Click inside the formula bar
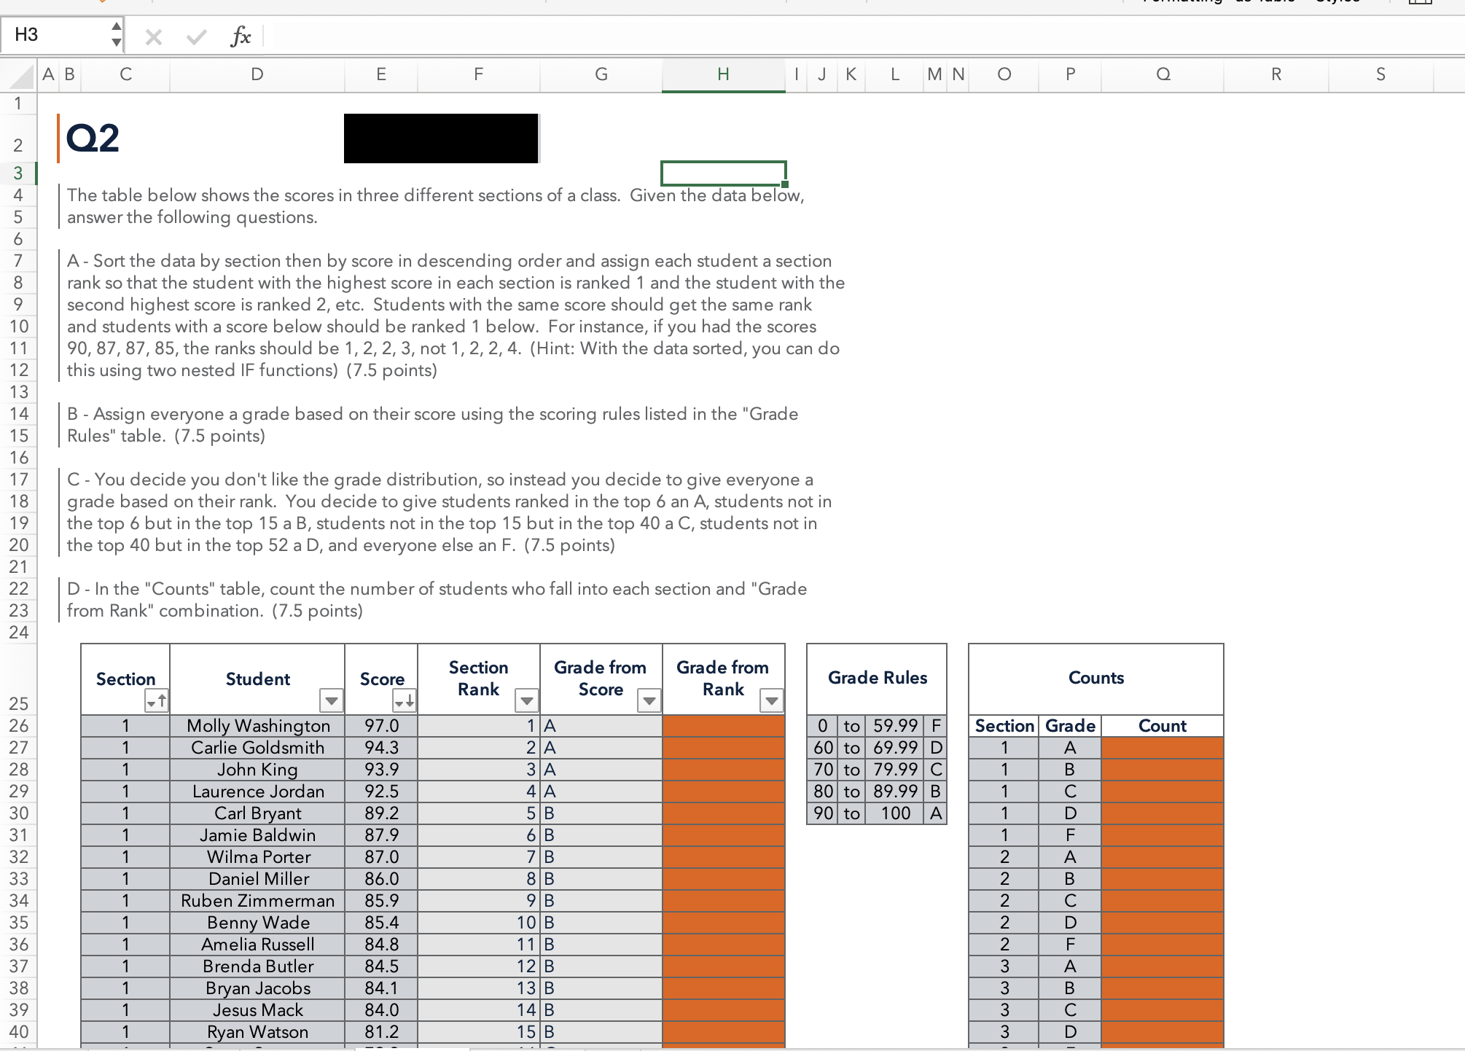This screenshot has height=1051, width=1465. (510, 35)
